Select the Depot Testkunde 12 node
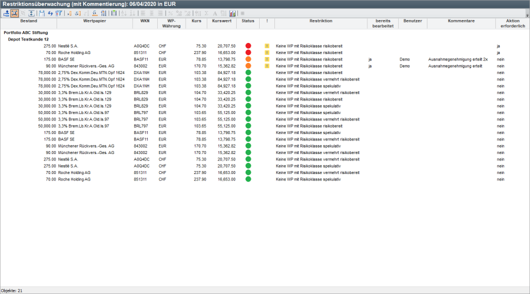This screenshot has width=530, height=294. coord(28,39)
